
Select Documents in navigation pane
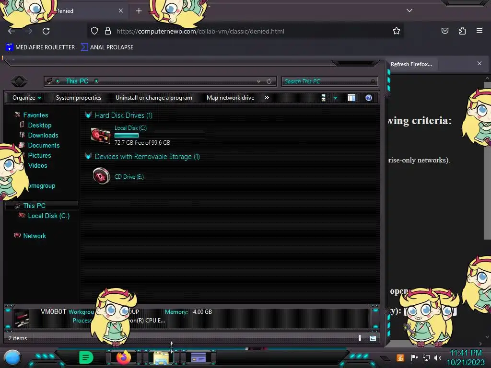[x=44, y=145]
